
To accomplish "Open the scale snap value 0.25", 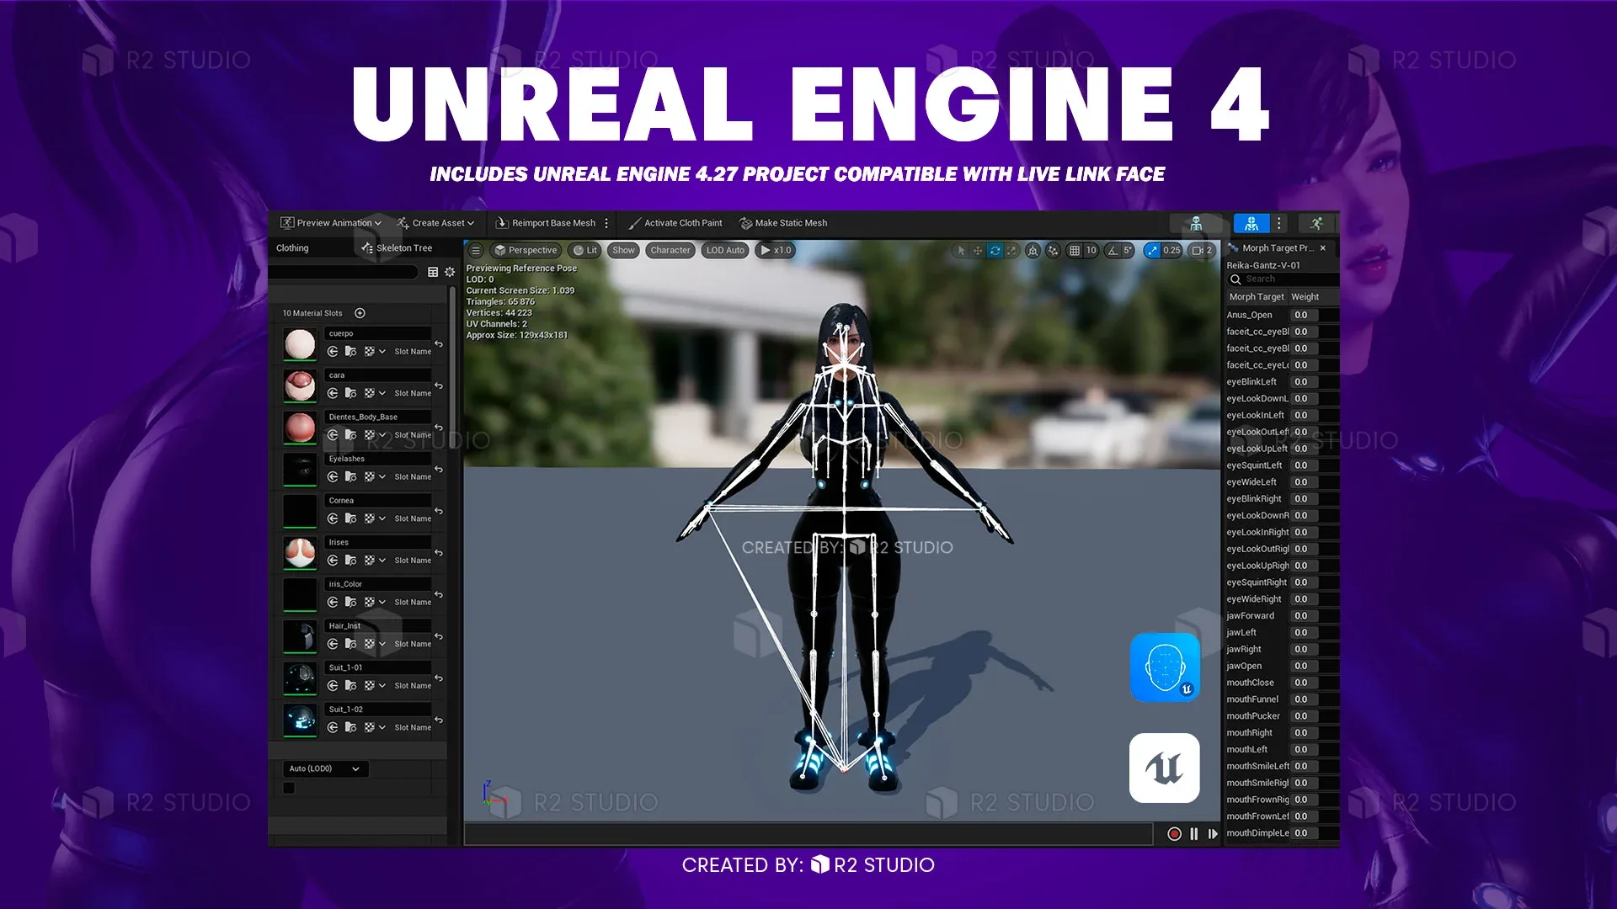I will click(1171, 250).
